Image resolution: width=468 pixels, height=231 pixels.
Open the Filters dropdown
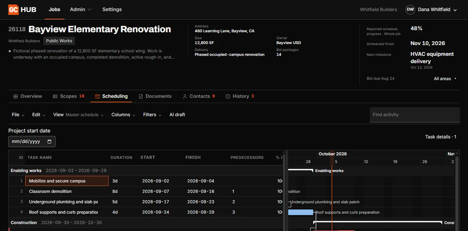tap(152, 115)
